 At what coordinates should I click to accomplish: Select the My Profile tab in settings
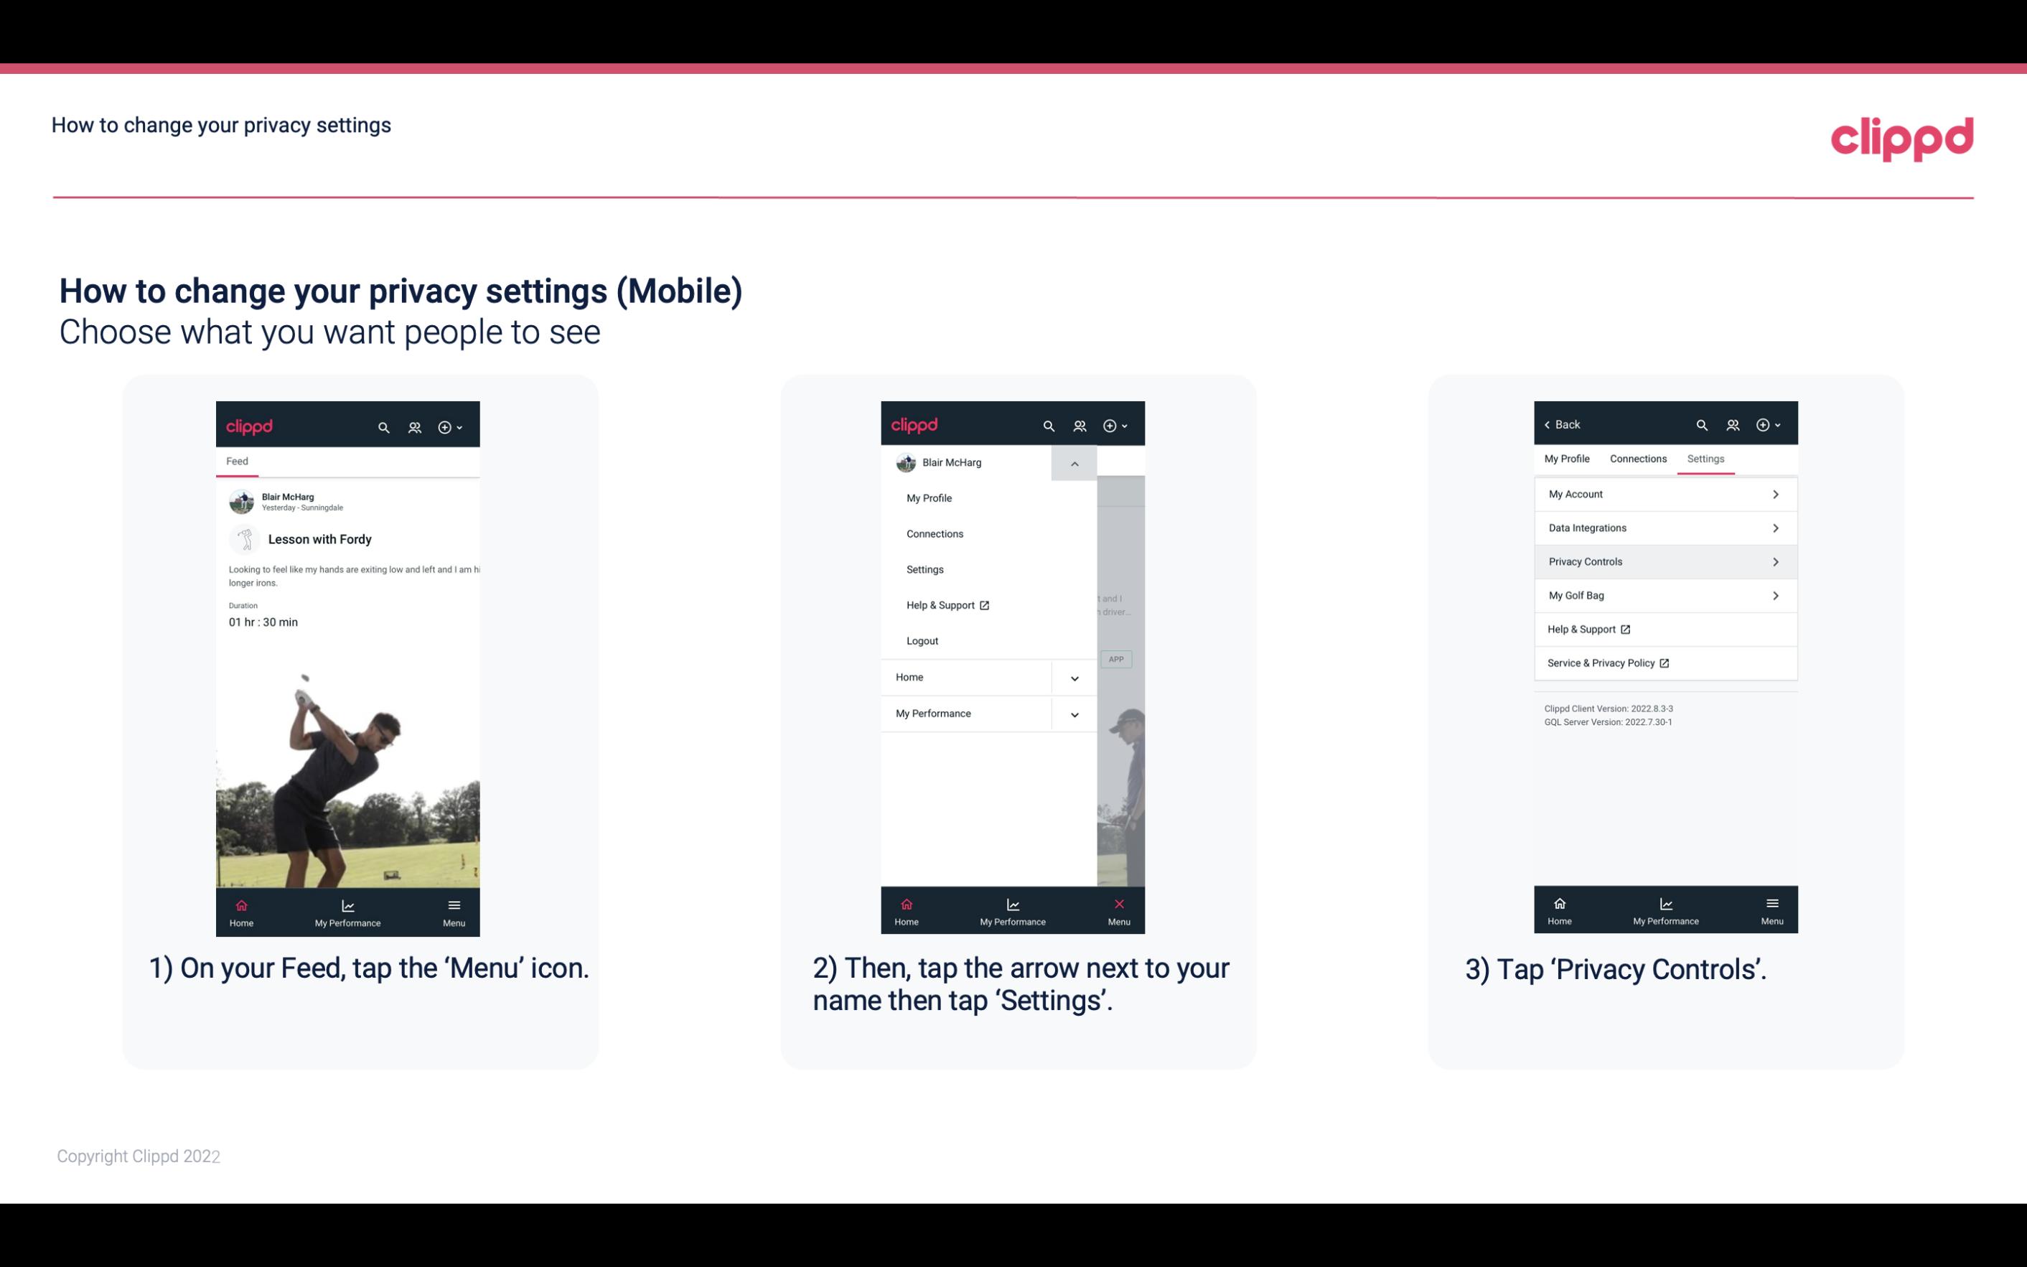click(1568, 458)
